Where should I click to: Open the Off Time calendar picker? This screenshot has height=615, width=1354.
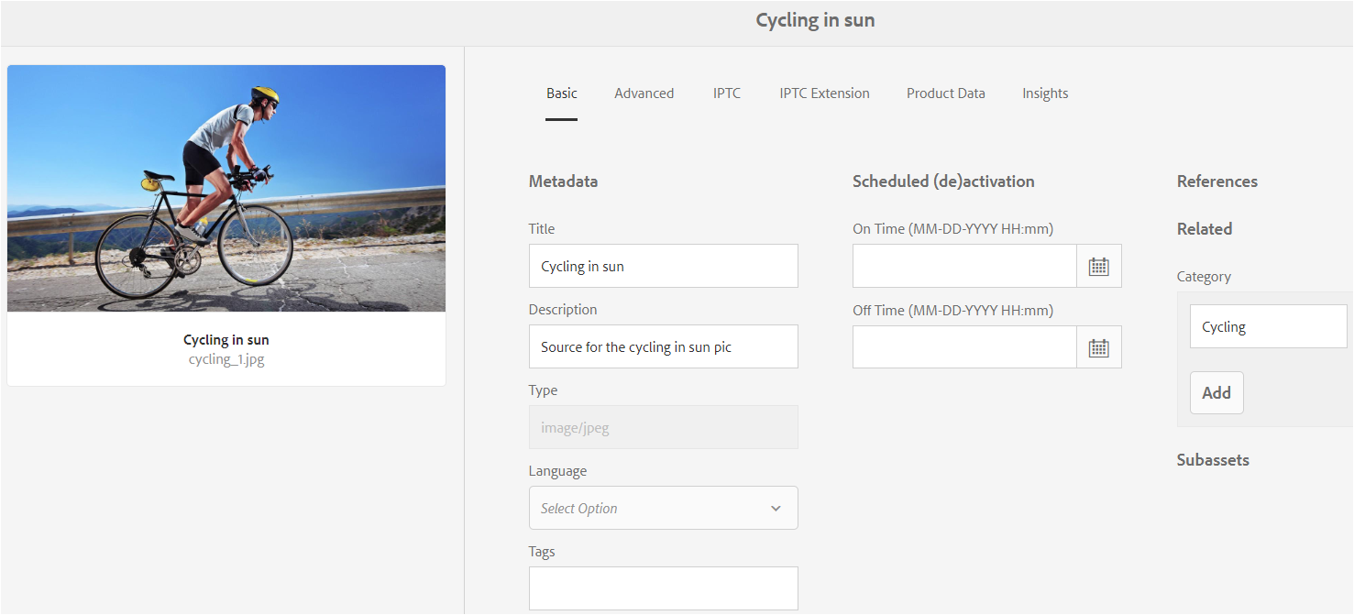[1098, 347]
